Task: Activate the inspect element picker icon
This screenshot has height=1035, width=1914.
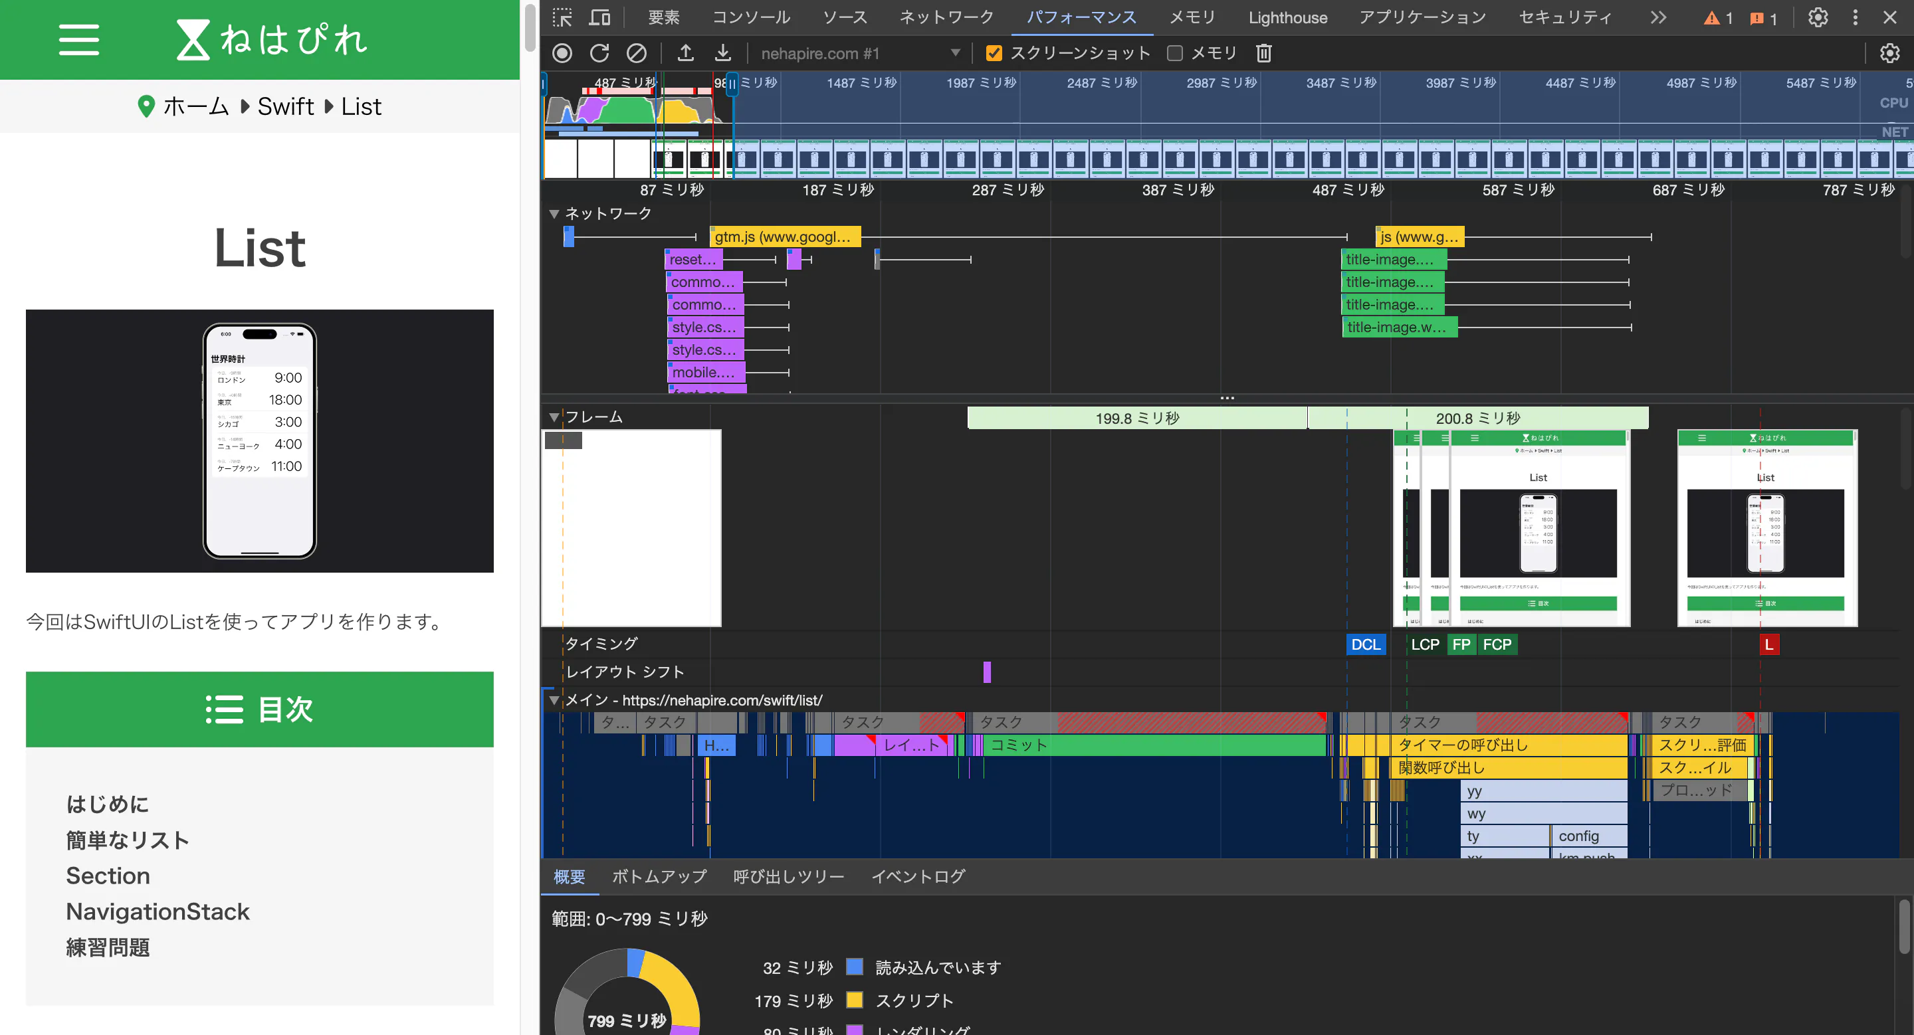Action: 562,17
